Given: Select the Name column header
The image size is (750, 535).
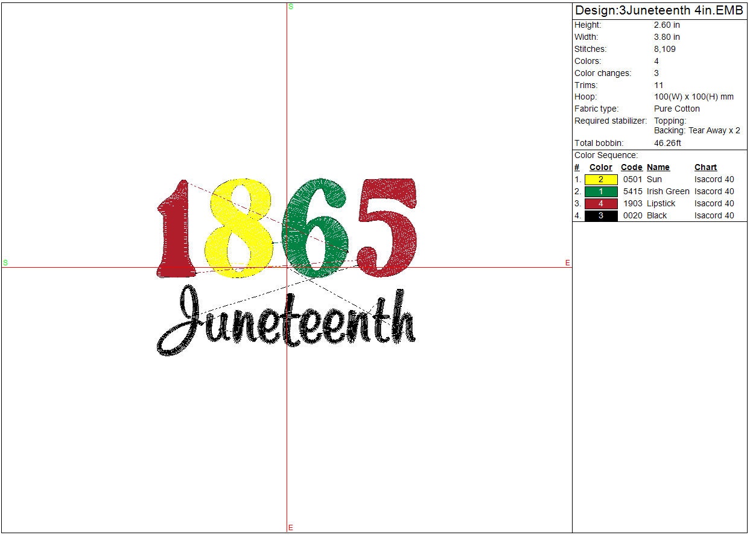Looking at the screenshot, I should click(658, 168).
